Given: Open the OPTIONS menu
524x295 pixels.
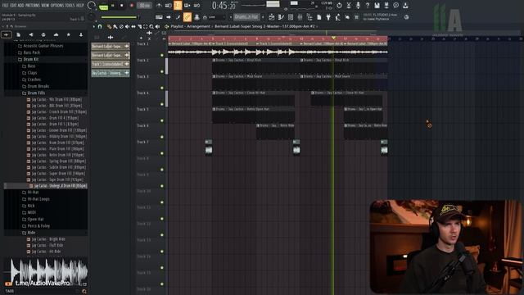Looking at the screenshot, I should [x=56, y=6].
